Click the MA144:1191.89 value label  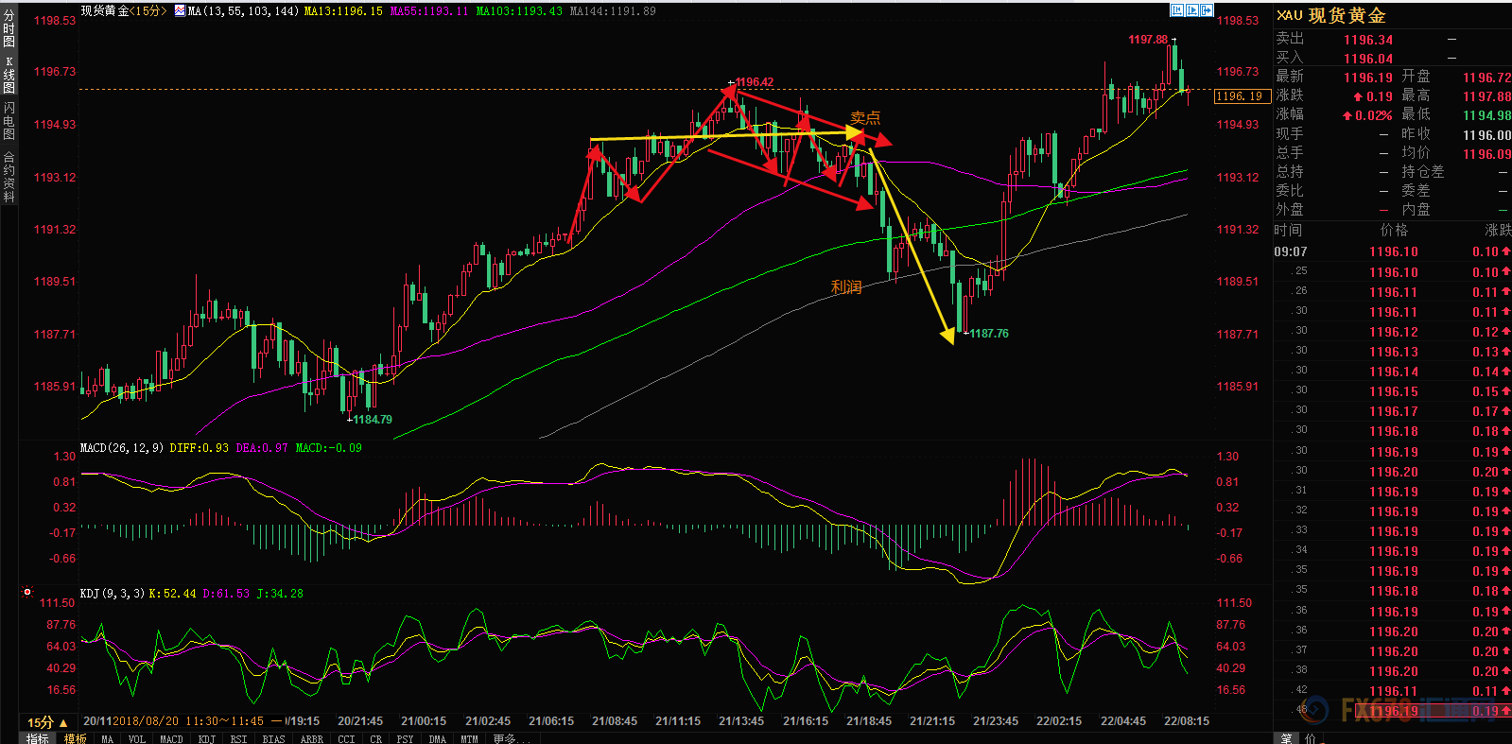click(613, 10)
